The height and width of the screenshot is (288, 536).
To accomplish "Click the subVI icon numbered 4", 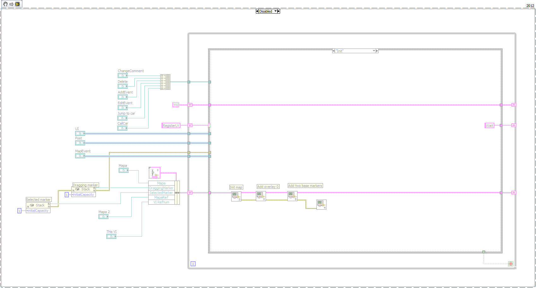I will [321, 205].
